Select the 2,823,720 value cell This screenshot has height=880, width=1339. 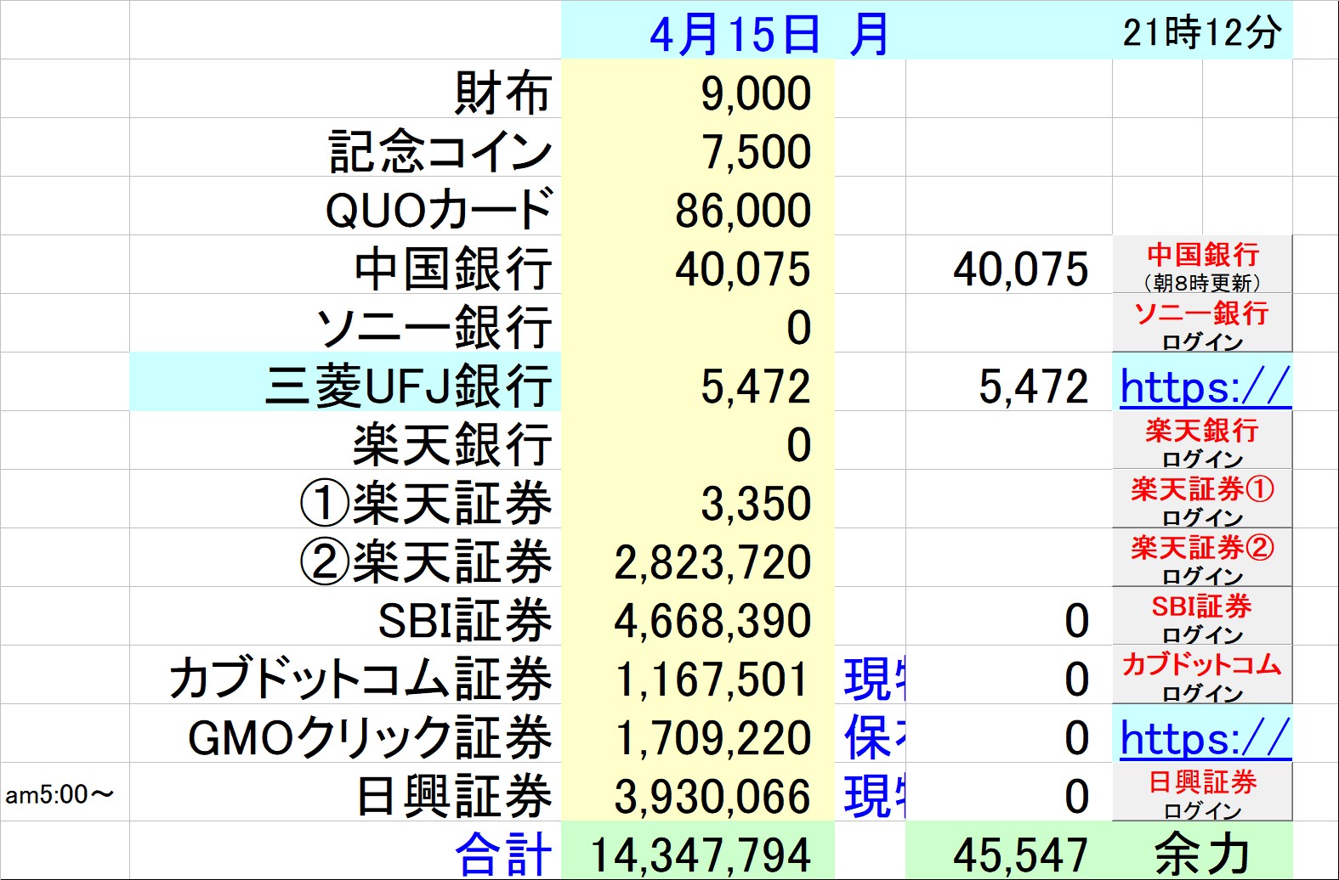pos(698,558)
